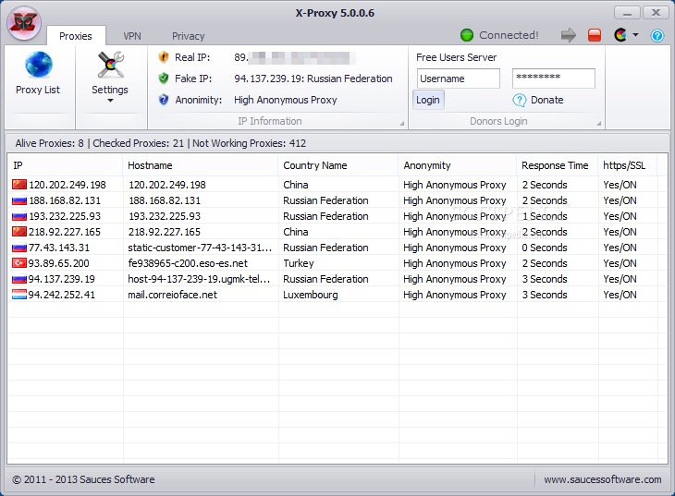The height and width of the screenshot is (496, 675).
Task: Expand the IP Information group launcher
Action: click(401, 124)
